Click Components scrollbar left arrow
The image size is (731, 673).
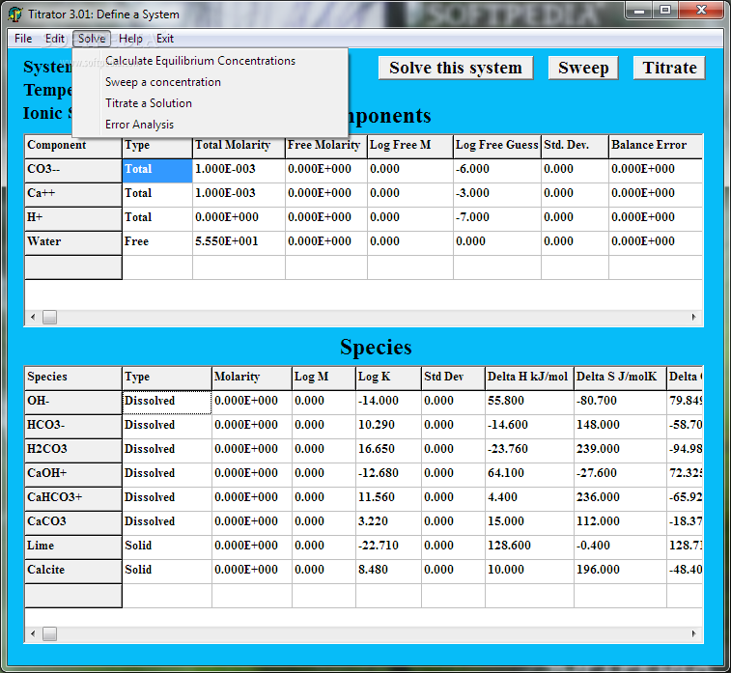pyautogui.click(x=33, y=318)
